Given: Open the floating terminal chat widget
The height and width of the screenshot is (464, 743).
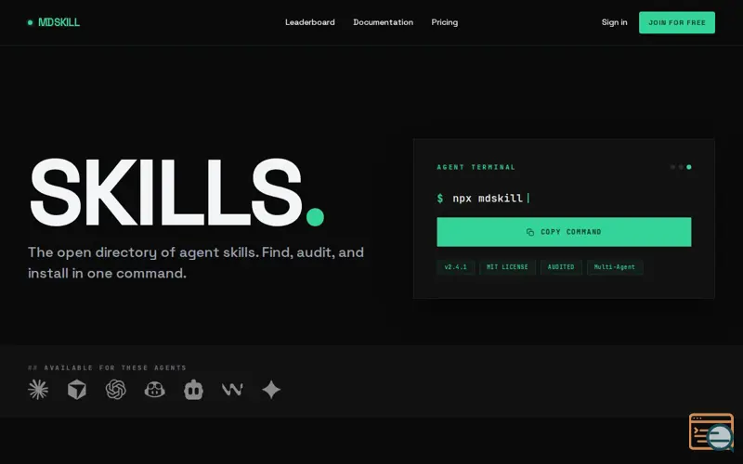Looking at the screenshot, I should (711, 432).
